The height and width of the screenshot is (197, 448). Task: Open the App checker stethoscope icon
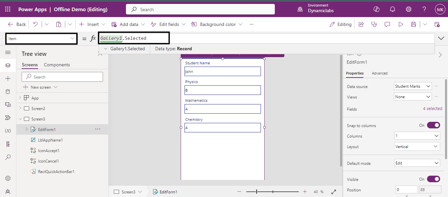374,24
